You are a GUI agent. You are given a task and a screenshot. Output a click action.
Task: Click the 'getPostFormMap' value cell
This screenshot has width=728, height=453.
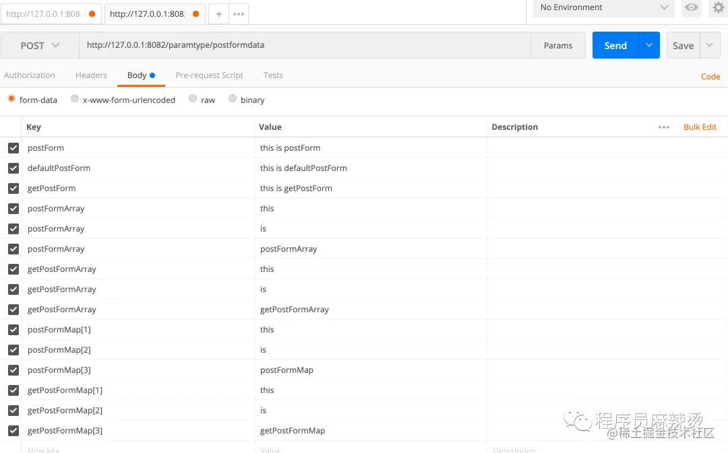tap(371, 431)
